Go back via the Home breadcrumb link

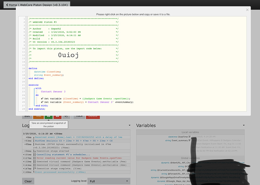(11, 5)
